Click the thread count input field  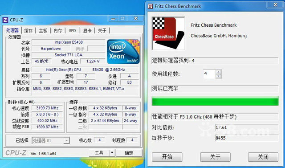coord(209,74)
